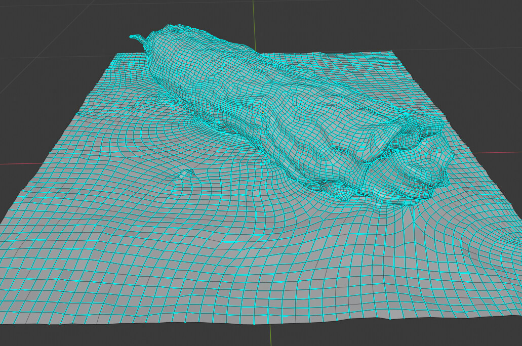Select the log-shaped mesh object
Viewport: 522px width, 346px height.
tap(253, 101)
